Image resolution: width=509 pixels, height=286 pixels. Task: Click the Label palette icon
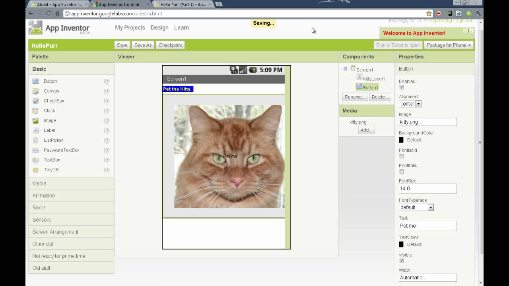click(36, 130)
